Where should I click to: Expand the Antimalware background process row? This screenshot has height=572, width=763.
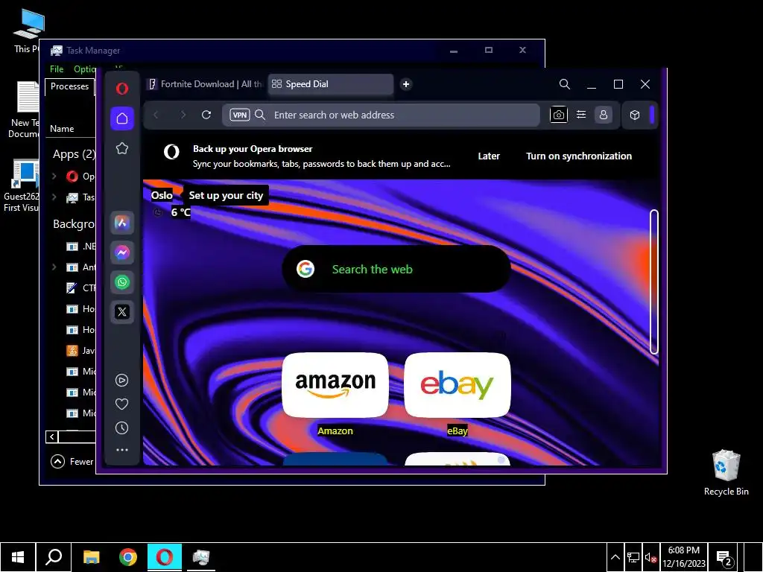[54, 267]
